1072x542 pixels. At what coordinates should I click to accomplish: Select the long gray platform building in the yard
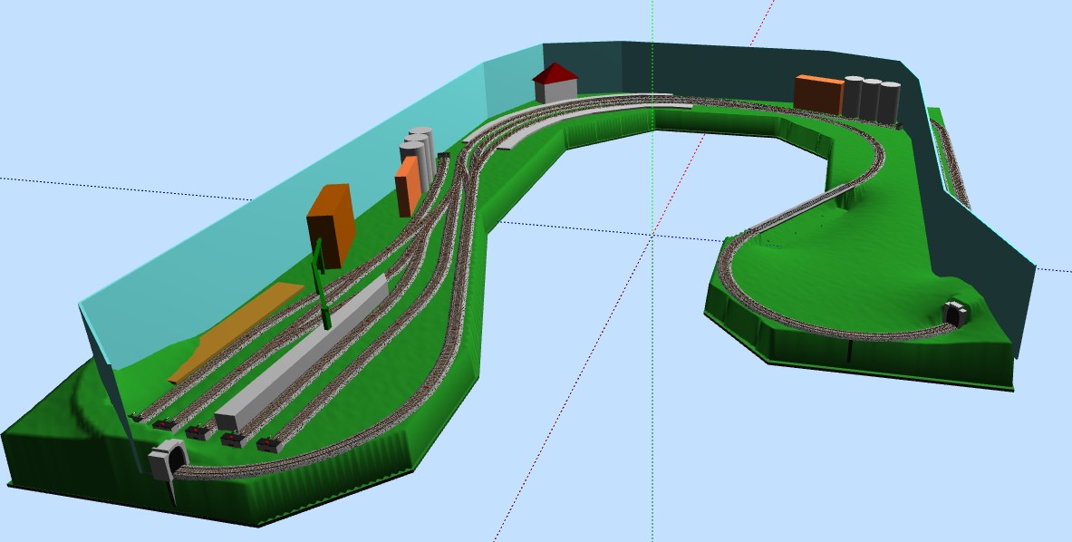(302, 353)
